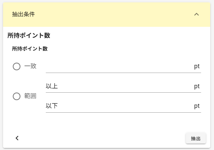Click the 以上 placeholder label
Screen dimensions: 214x150
[52, 86]
